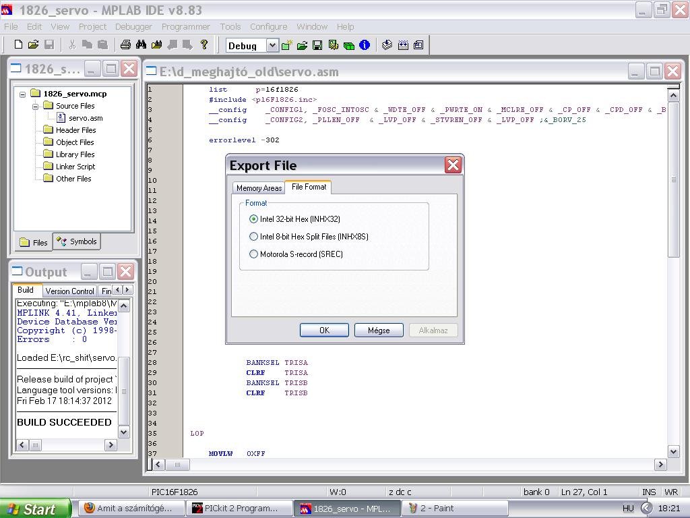
Task: Collapse the 1826_servo.mcp project node
Action: [22, 94]
